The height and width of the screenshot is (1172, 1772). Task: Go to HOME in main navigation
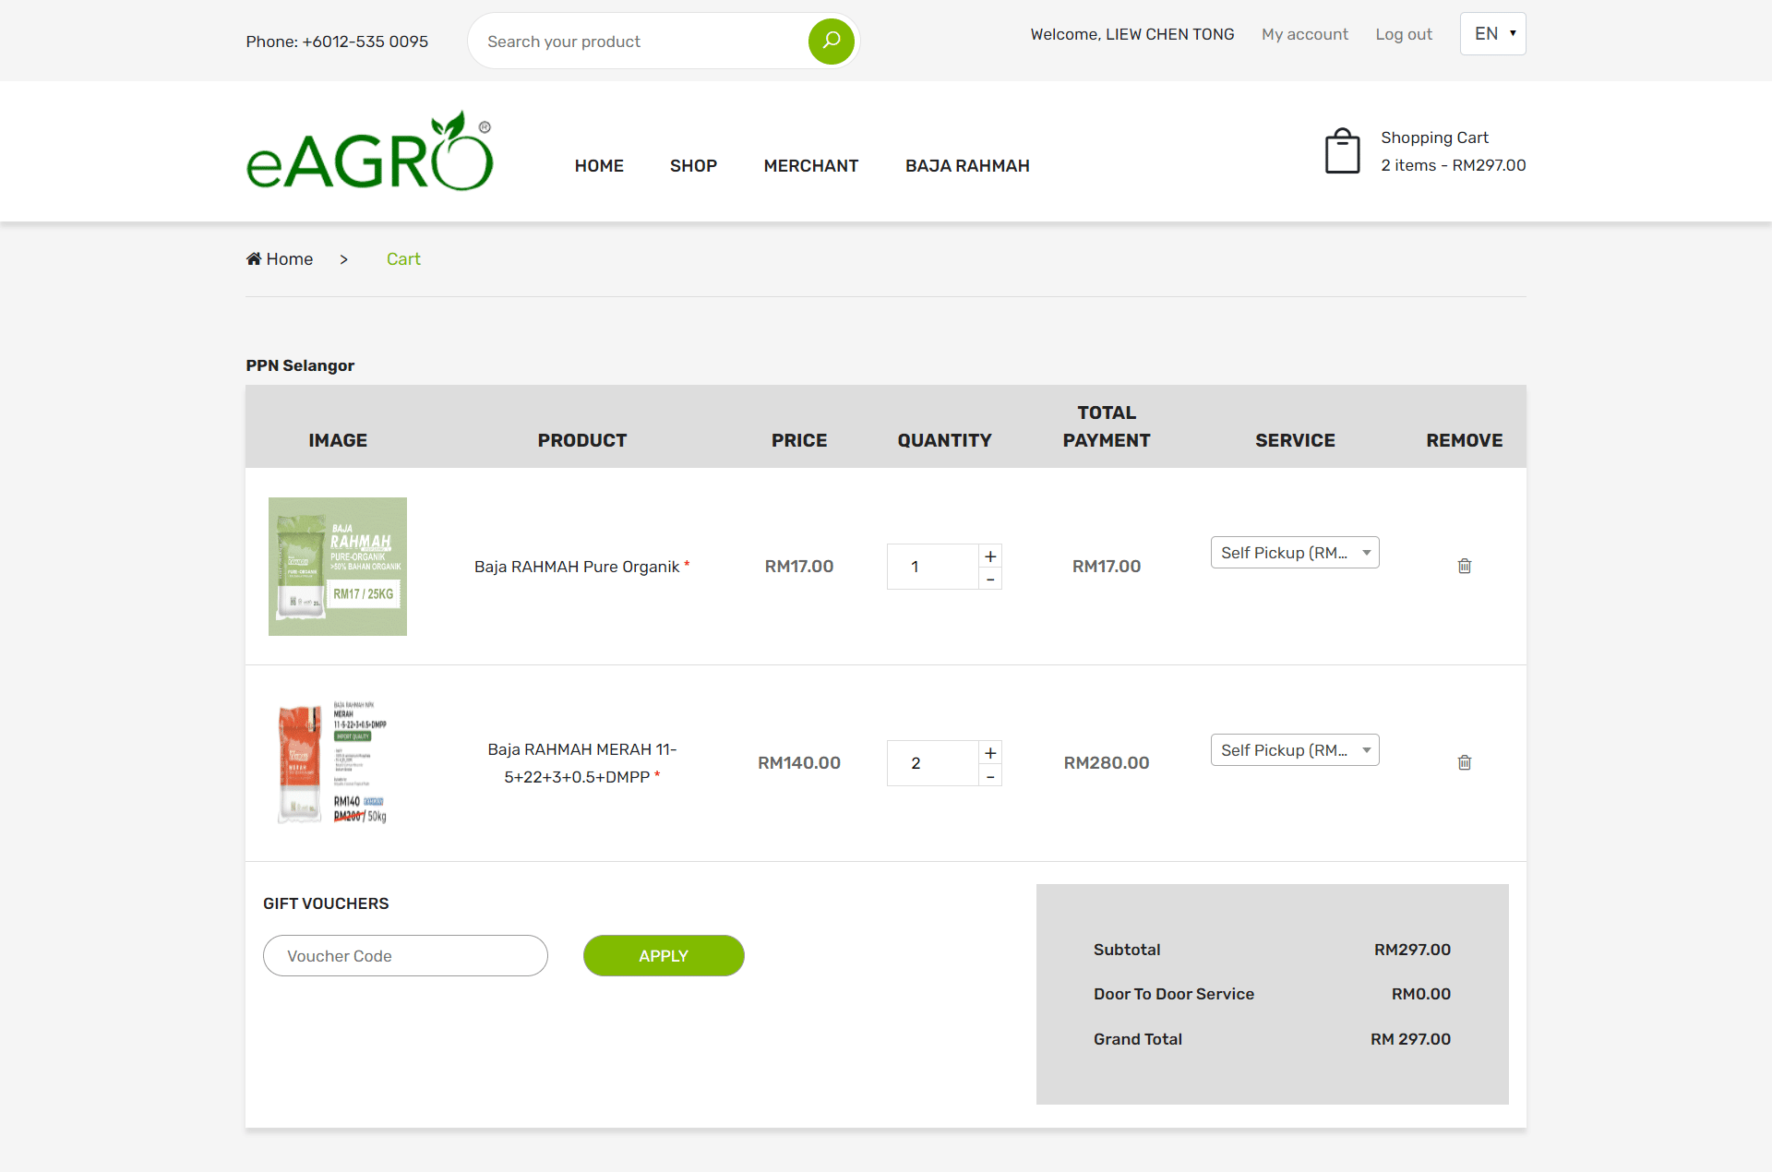599,166
